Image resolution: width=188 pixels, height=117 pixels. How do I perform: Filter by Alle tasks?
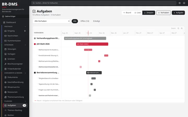[x=75, y=21]
